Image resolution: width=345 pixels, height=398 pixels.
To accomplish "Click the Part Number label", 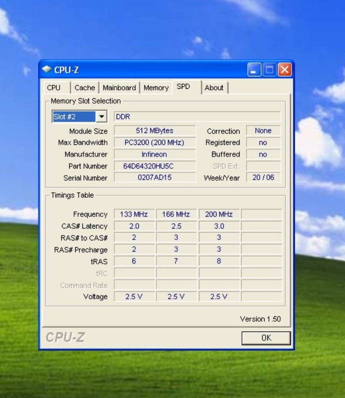I will coord(88,166).
